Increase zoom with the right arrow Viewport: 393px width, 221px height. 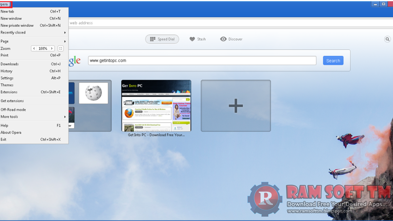pyautogui.click(x=52, y=48)
